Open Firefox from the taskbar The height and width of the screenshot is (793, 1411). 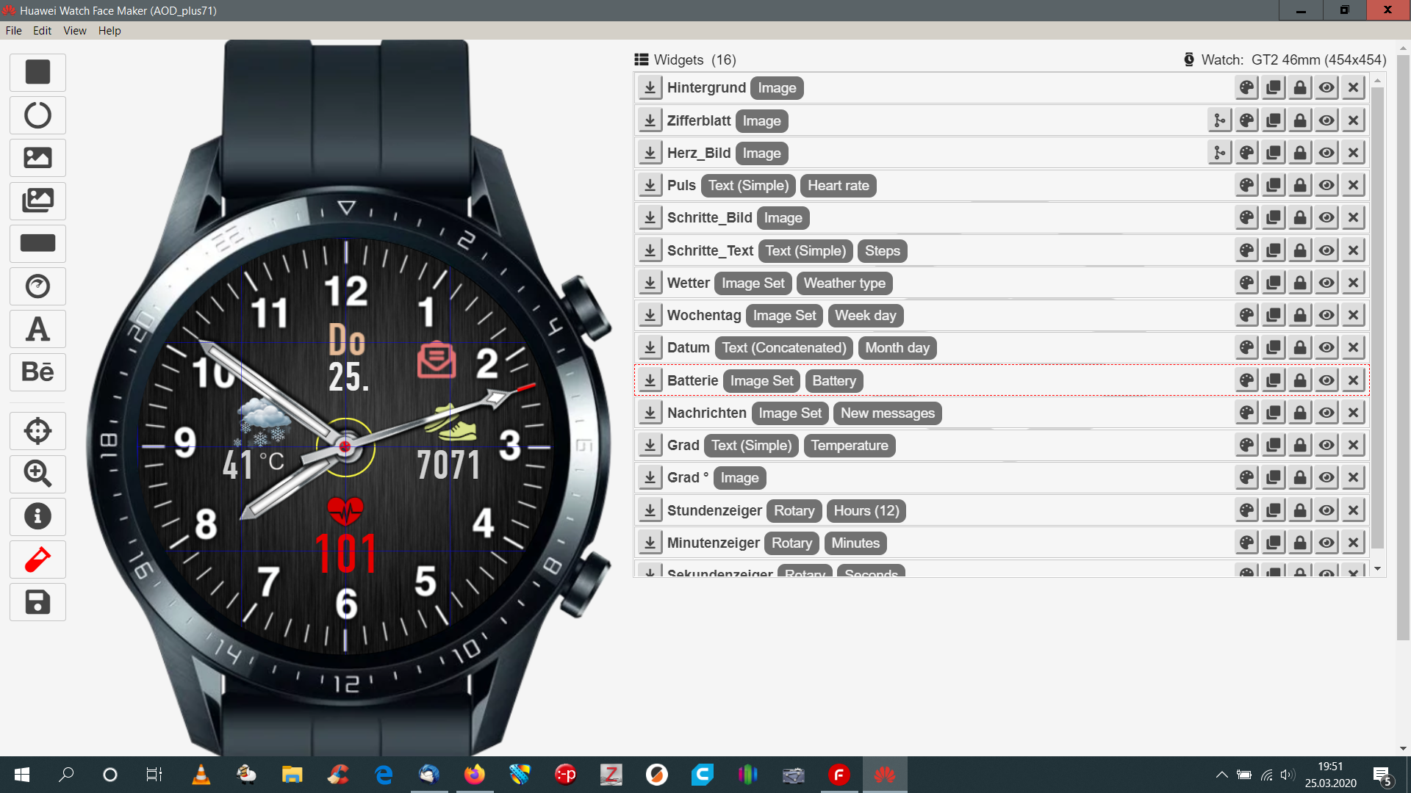coord(475,774)
